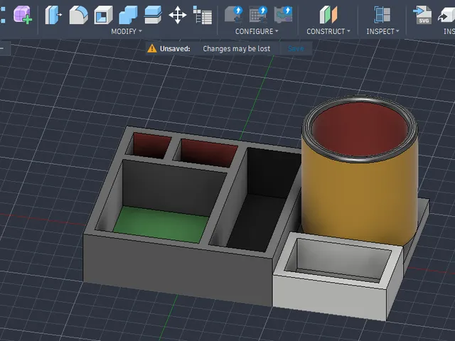Click the 'Unsaved:' label
Viewport: 455px width, 341px height.
pos(175,48)
